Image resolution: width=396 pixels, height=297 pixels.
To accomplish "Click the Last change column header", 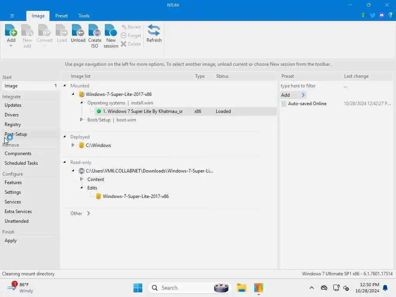I will click(x=356, y=76).
